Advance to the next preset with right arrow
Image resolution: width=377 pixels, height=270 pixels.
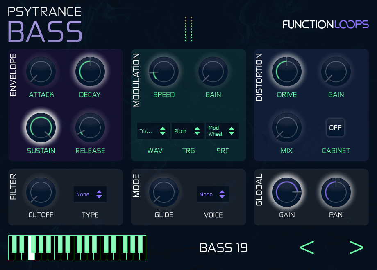tap(356, 247)
